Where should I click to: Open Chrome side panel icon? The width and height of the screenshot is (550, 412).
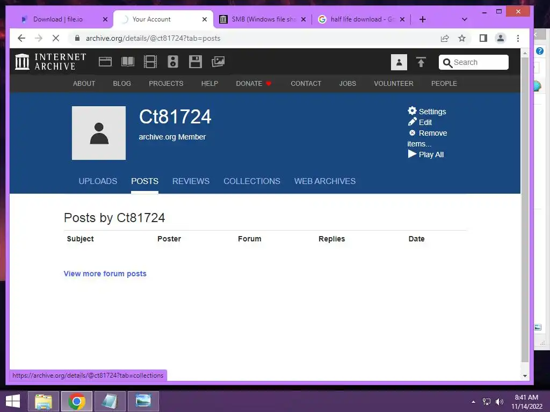click(483, 38)
